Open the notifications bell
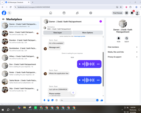 132,13
